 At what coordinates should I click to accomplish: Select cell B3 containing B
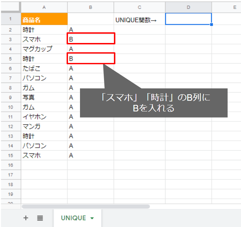(91, 39)
